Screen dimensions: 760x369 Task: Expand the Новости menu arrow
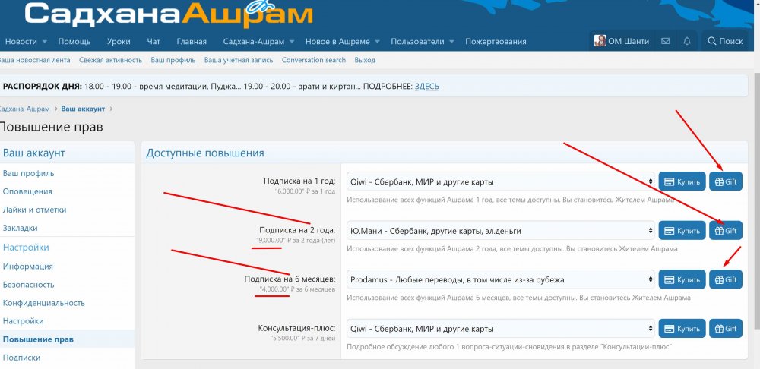click(45, 42)
